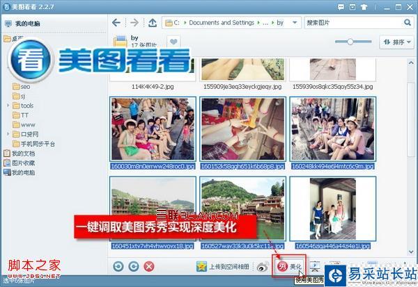Select thumbnail 155909je3eq33eyckgjeqy.jpg

pyautogui.click(x=243, y=69)
